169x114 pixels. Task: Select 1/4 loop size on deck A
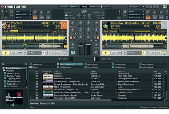tap(29, 53)
